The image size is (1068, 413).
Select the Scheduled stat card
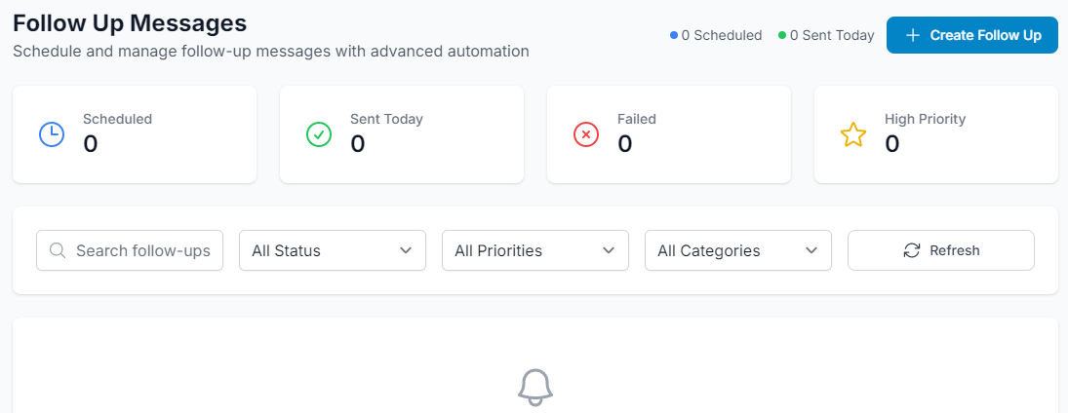135,134
